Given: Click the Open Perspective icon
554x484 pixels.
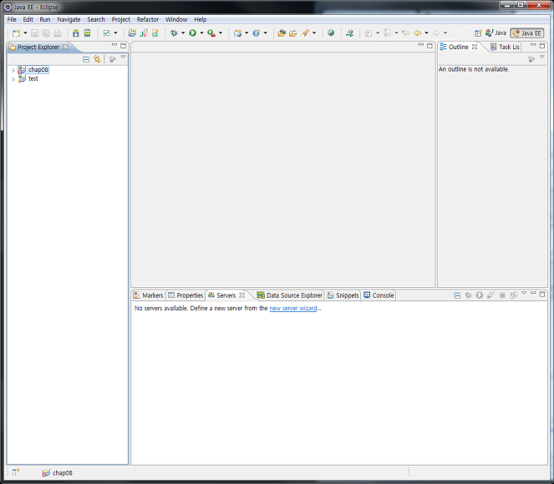Looking at the screenshot, I should [478, 33].
